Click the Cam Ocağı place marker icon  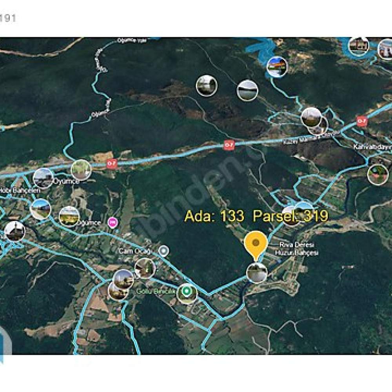click(164, 250)
